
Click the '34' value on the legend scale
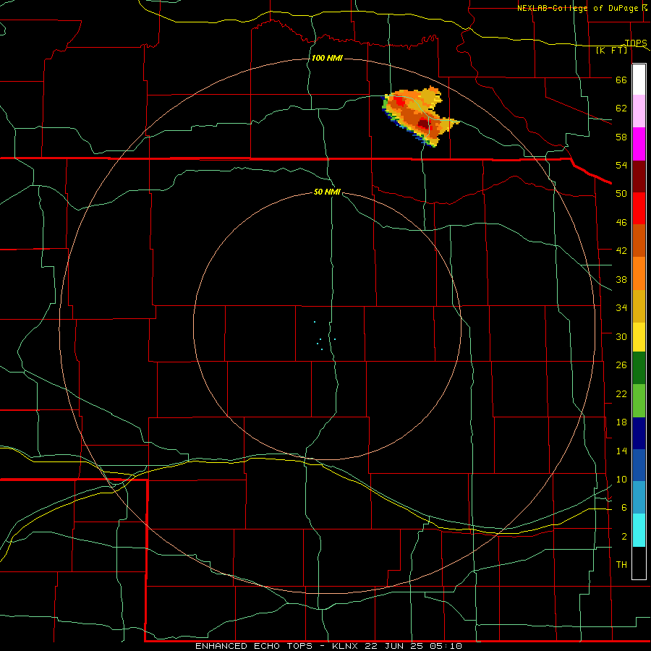(x=621, y=308)
